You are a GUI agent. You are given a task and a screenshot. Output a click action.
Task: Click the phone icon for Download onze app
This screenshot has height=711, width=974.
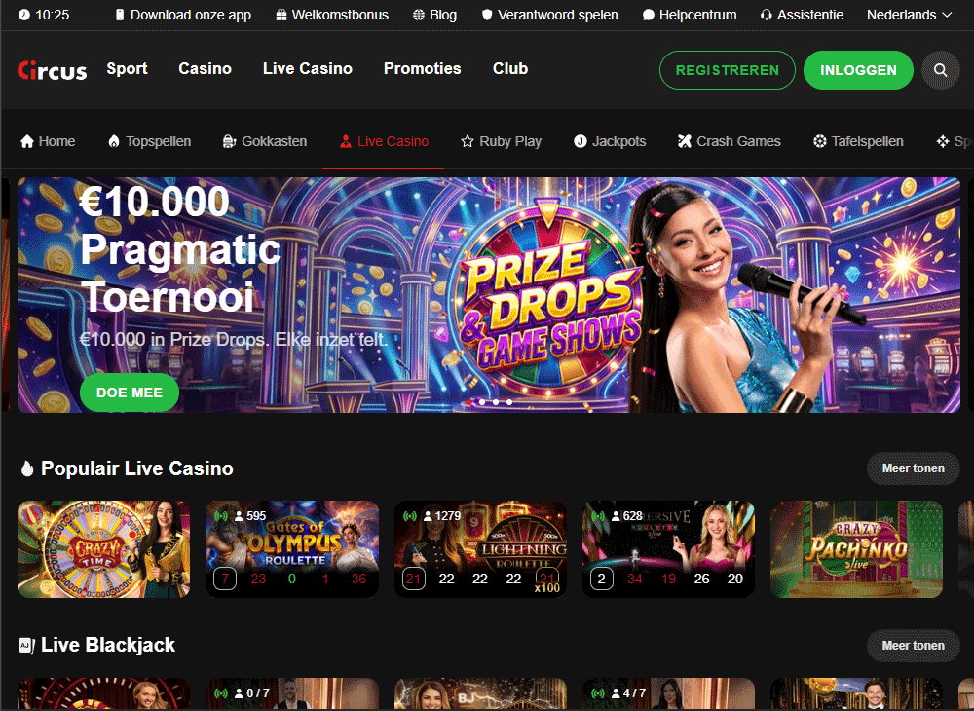coord(120,15)
